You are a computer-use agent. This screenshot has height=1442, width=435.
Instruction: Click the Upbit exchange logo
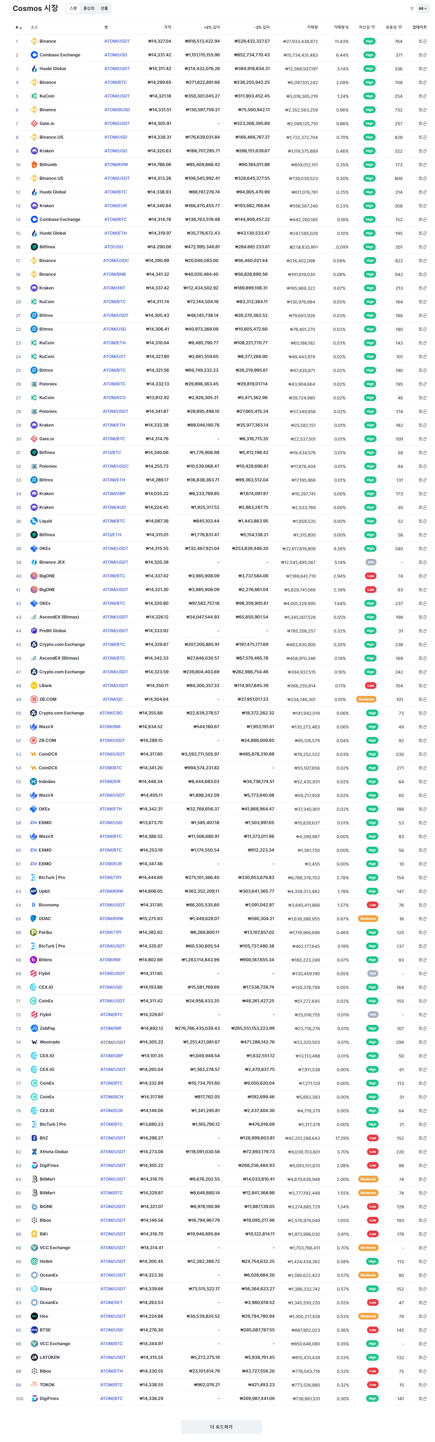click(x=34, y=891)
